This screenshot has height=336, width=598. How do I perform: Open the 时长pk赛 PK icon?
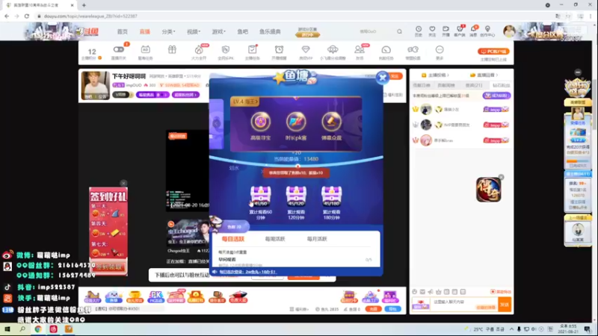(x=296, y=122)
